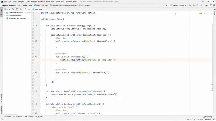Viewport: 216px width, 121px height.
Task: Click the gutter icon beside createCompletable method
Action: click(37, 91)
